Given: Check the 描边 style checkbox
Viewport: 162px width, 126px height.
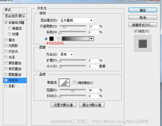Looking at the screenshot, I should click(6, 40).
